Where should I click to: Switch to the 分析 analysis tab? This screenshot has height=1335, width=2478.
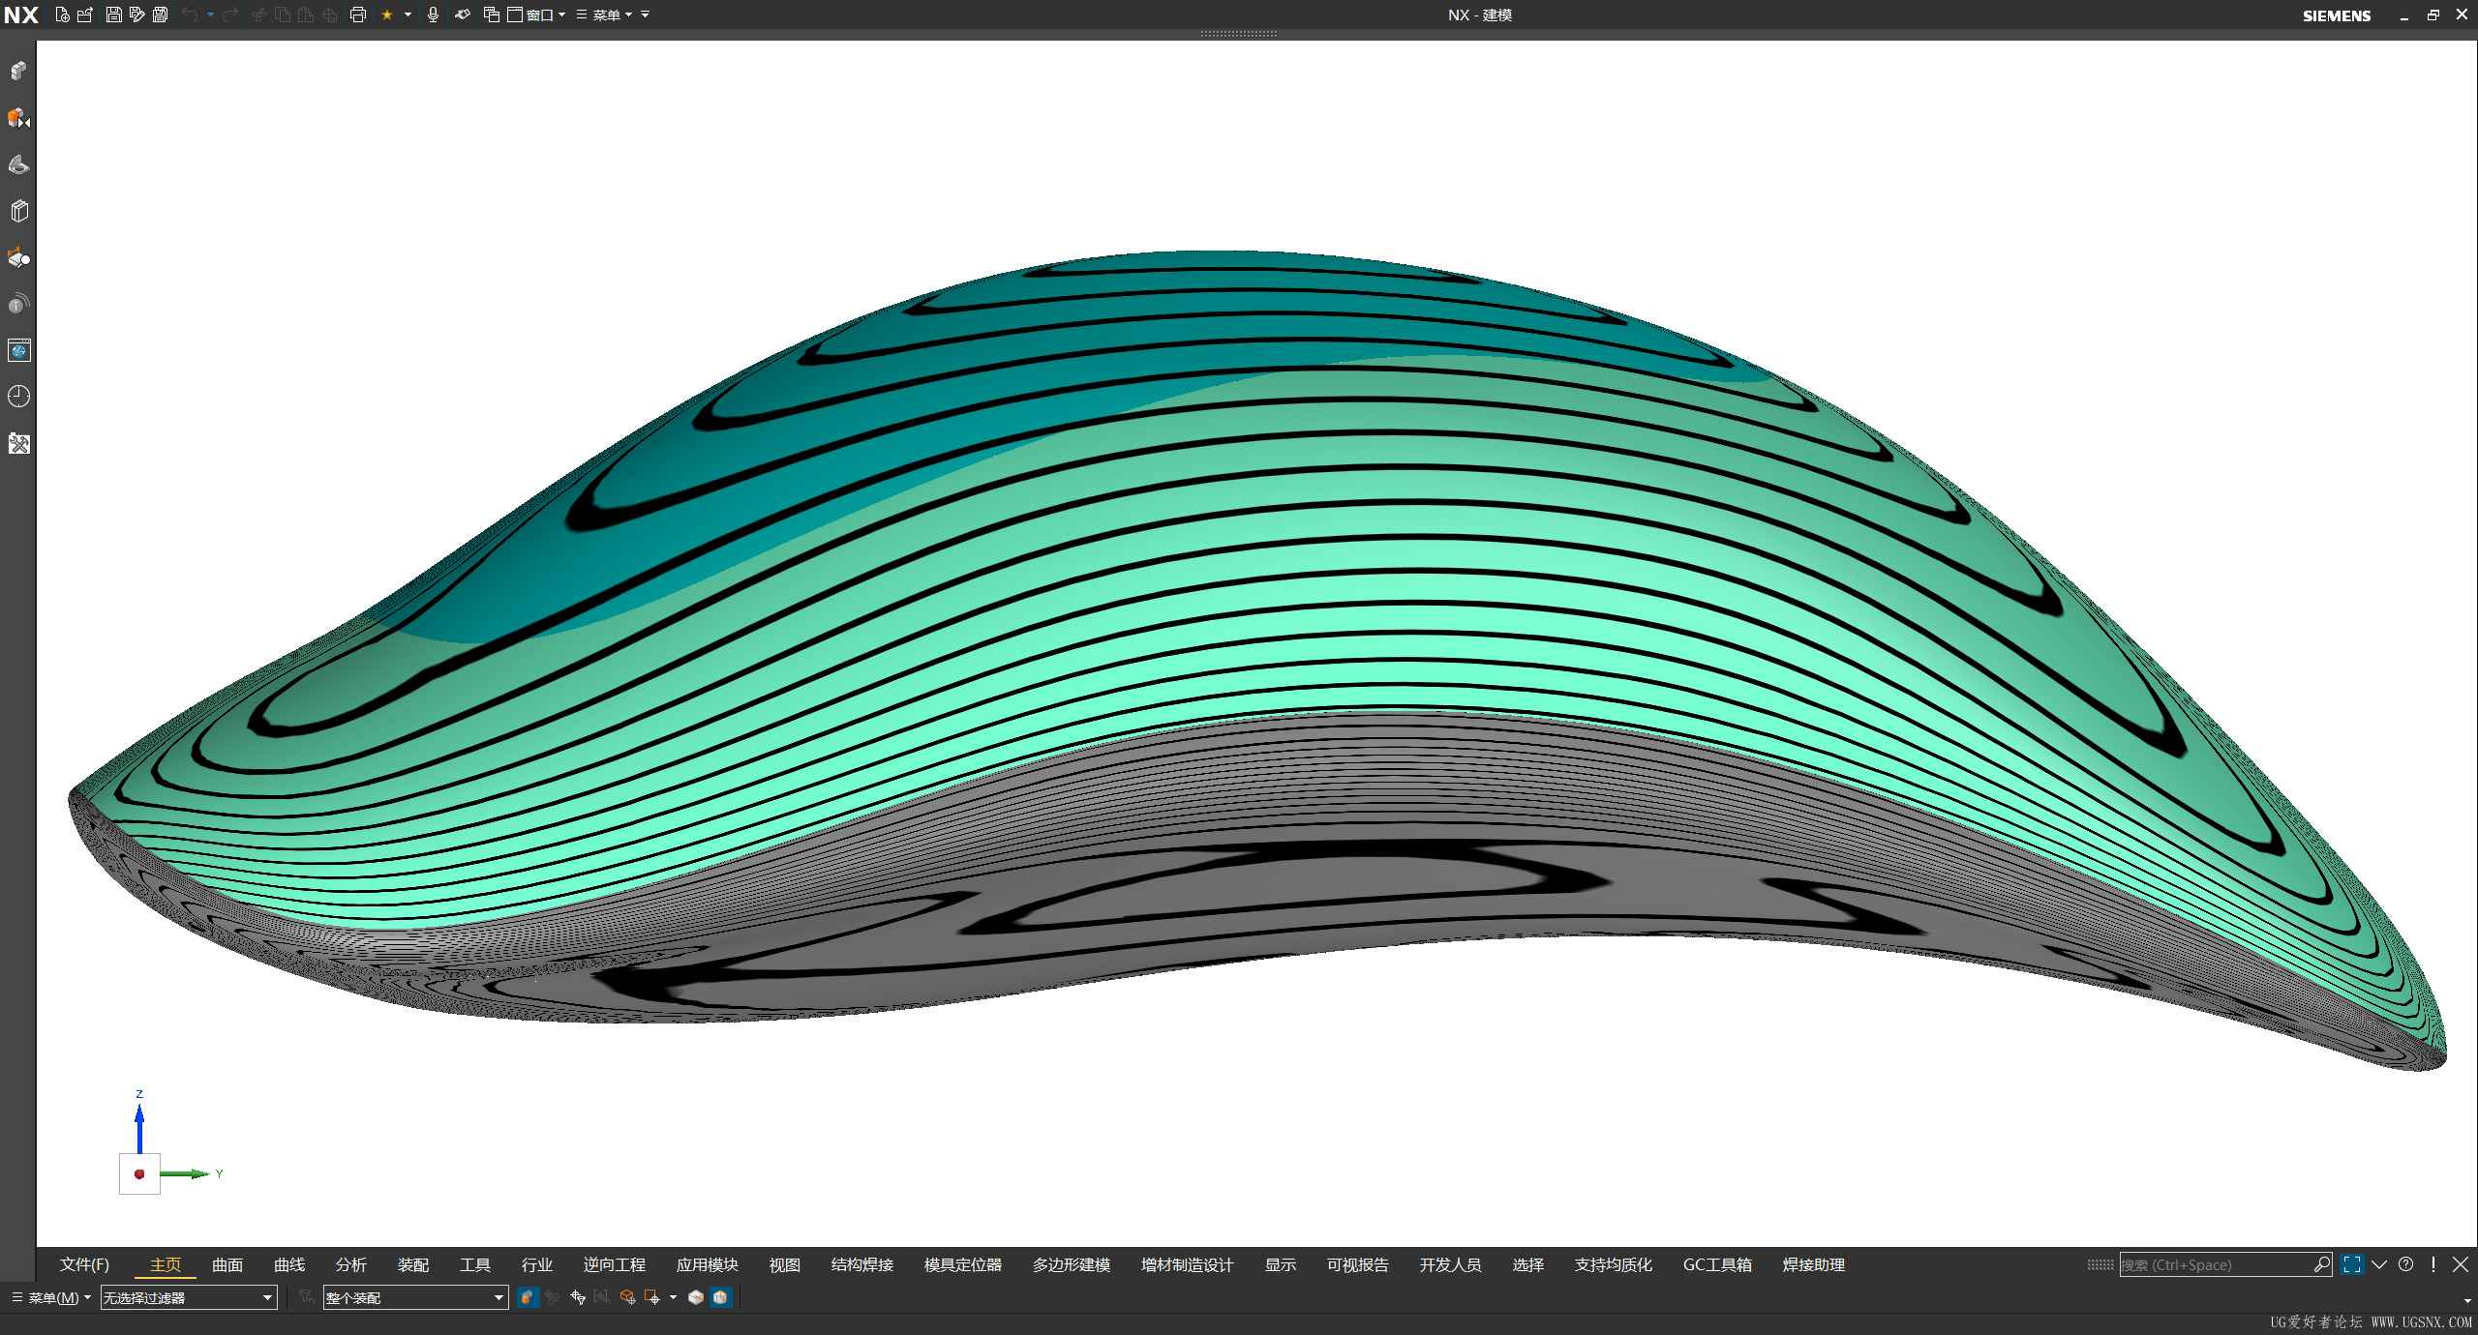[x=351, y=1264]
